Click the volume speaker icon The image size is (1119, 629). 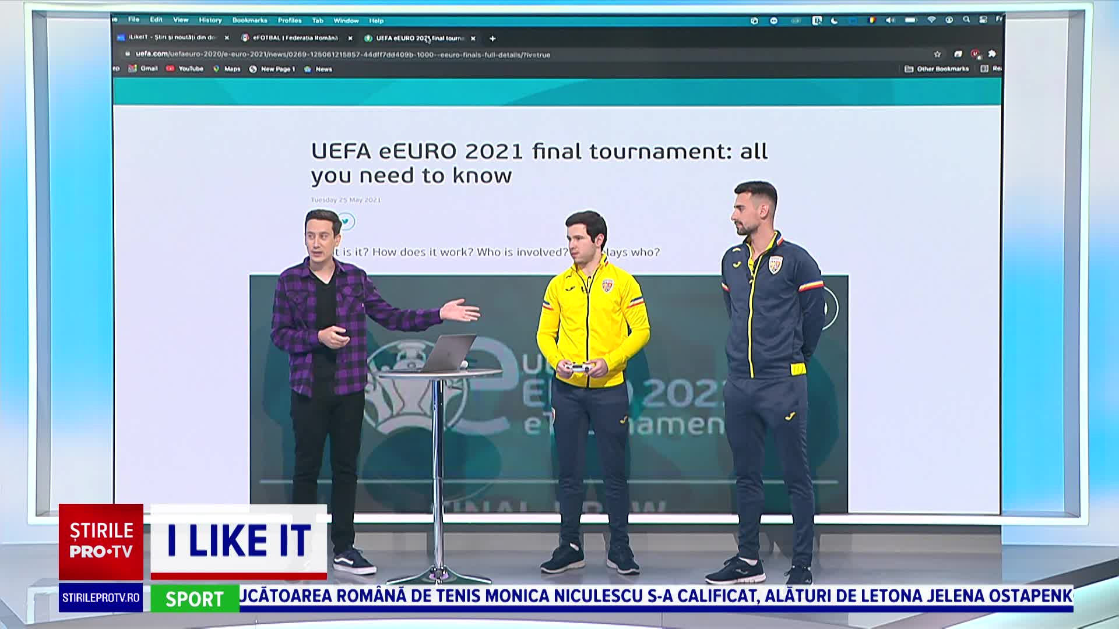890,20
